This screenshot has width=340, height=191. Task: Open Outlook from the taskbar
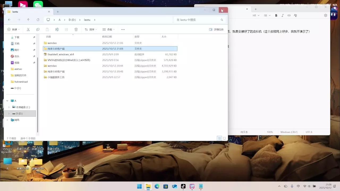(174, 186)
